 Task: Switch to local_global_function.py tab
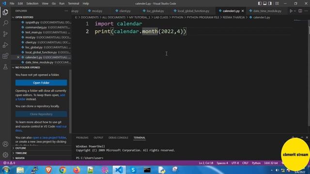click(x=191, y=11)
